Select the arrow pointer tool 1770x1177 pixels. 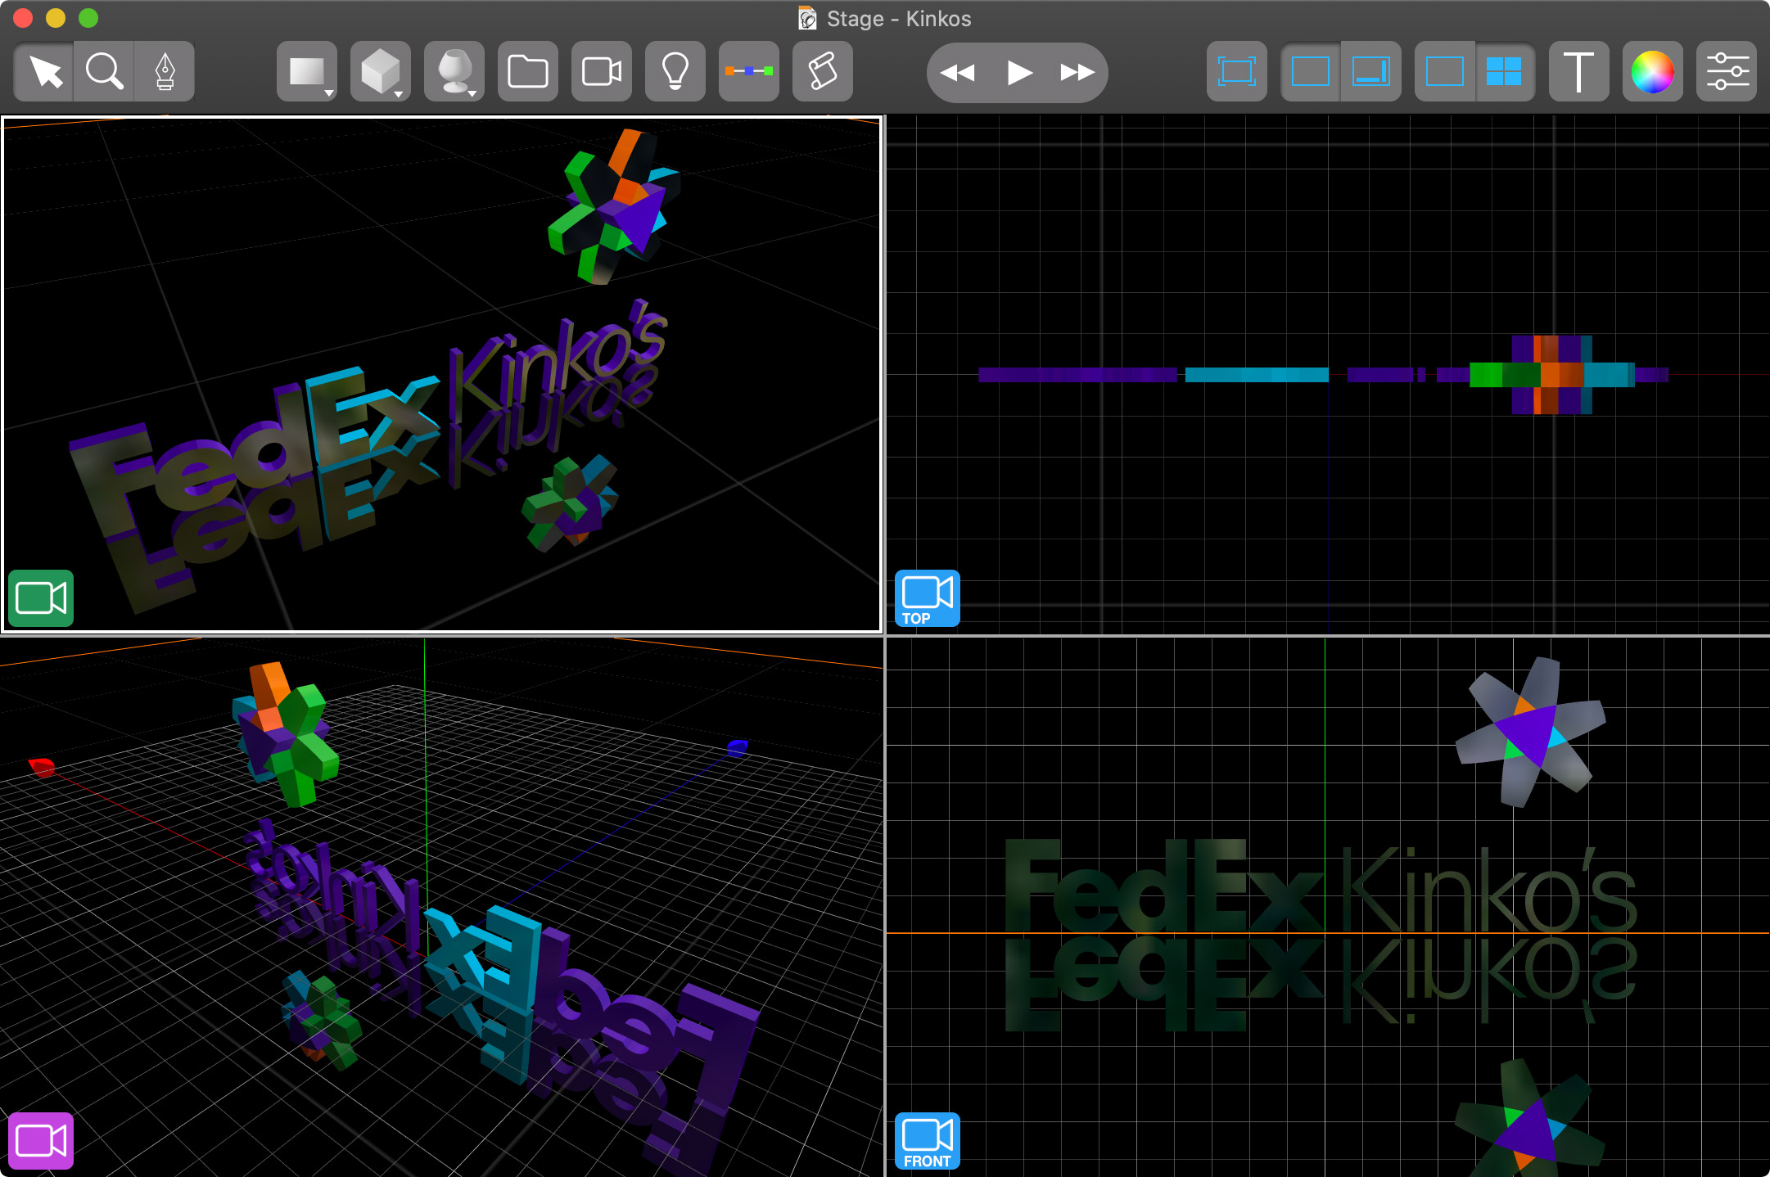tap(44, 72)
